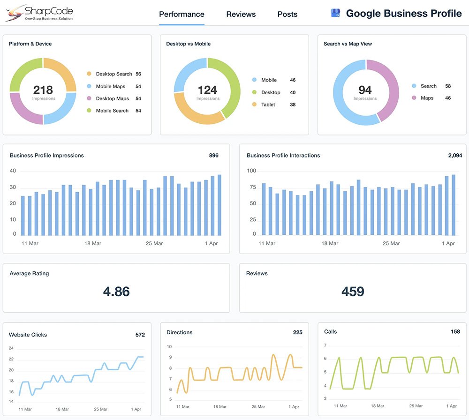Open the Reviews tab
Viewport: 469px width, 420px height.
pyautogui.click(x=241, y=14)
